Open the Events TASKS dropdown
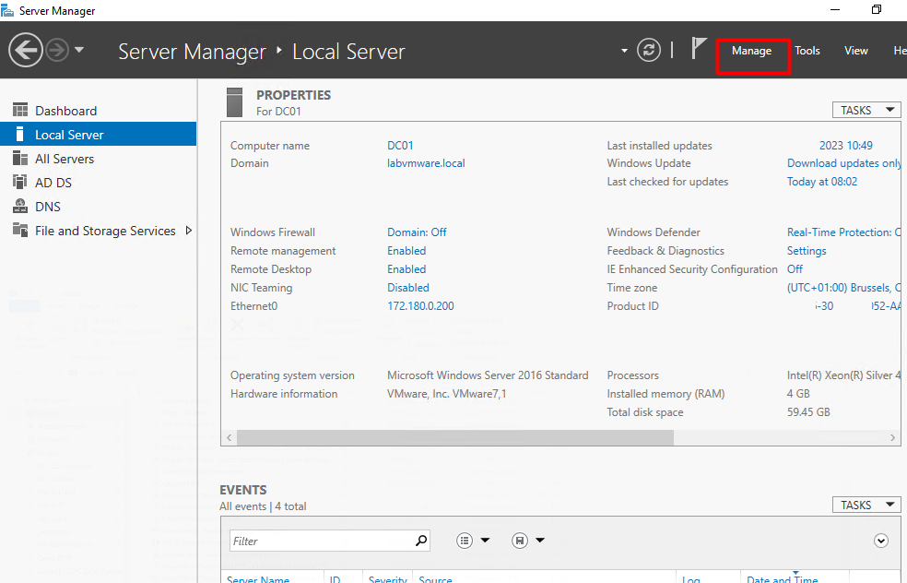Image resolution: width=907 pixels, height=583 pixels. 866,505
